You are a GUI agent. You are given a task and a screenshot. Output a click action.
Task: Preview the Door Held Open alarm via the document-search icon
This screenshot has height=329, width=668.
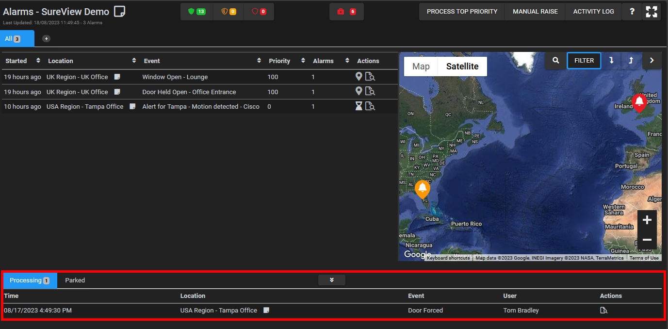[370, 91]
